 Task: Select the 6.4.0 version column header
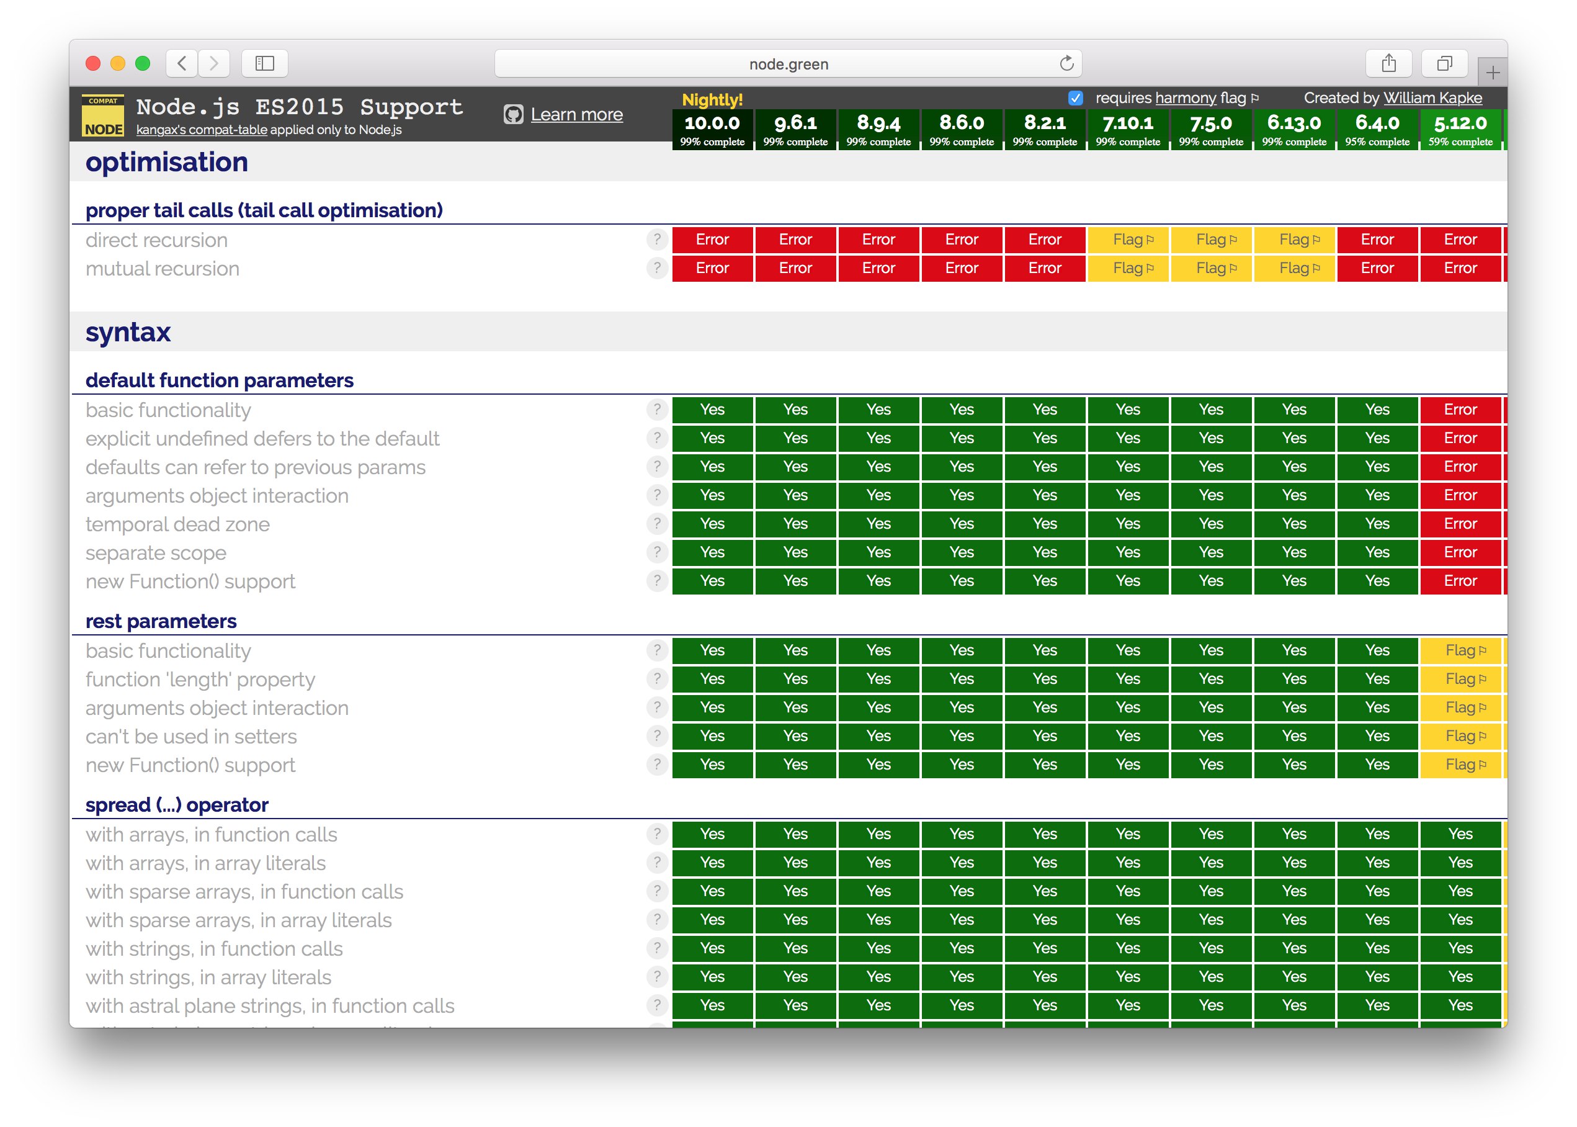(x=1377, y=129)
